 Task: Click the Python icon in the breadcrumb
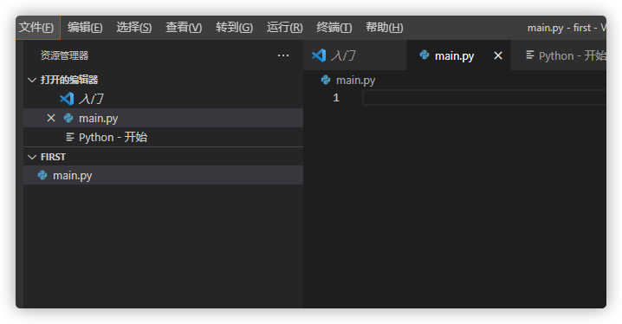click(x=326, y=80)
